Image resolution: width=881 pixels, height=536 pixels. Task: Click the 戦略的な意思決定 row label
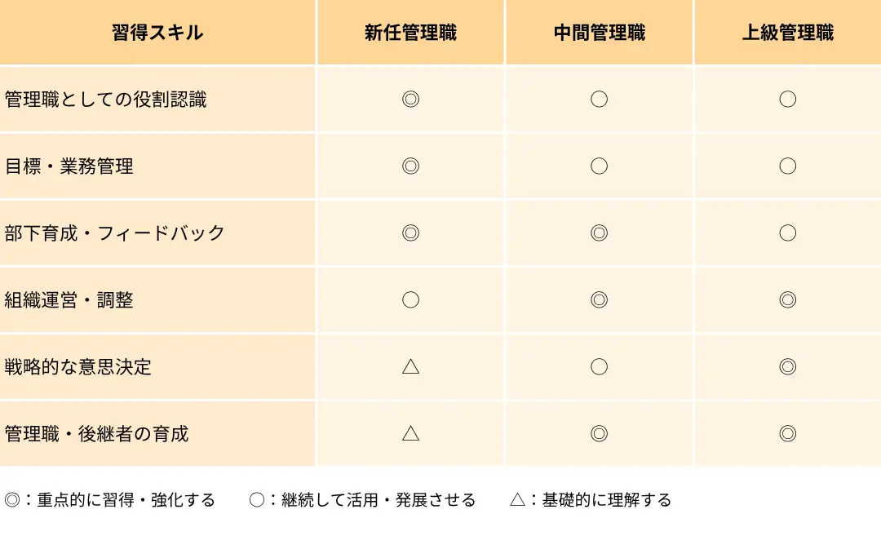pos(77,367)
